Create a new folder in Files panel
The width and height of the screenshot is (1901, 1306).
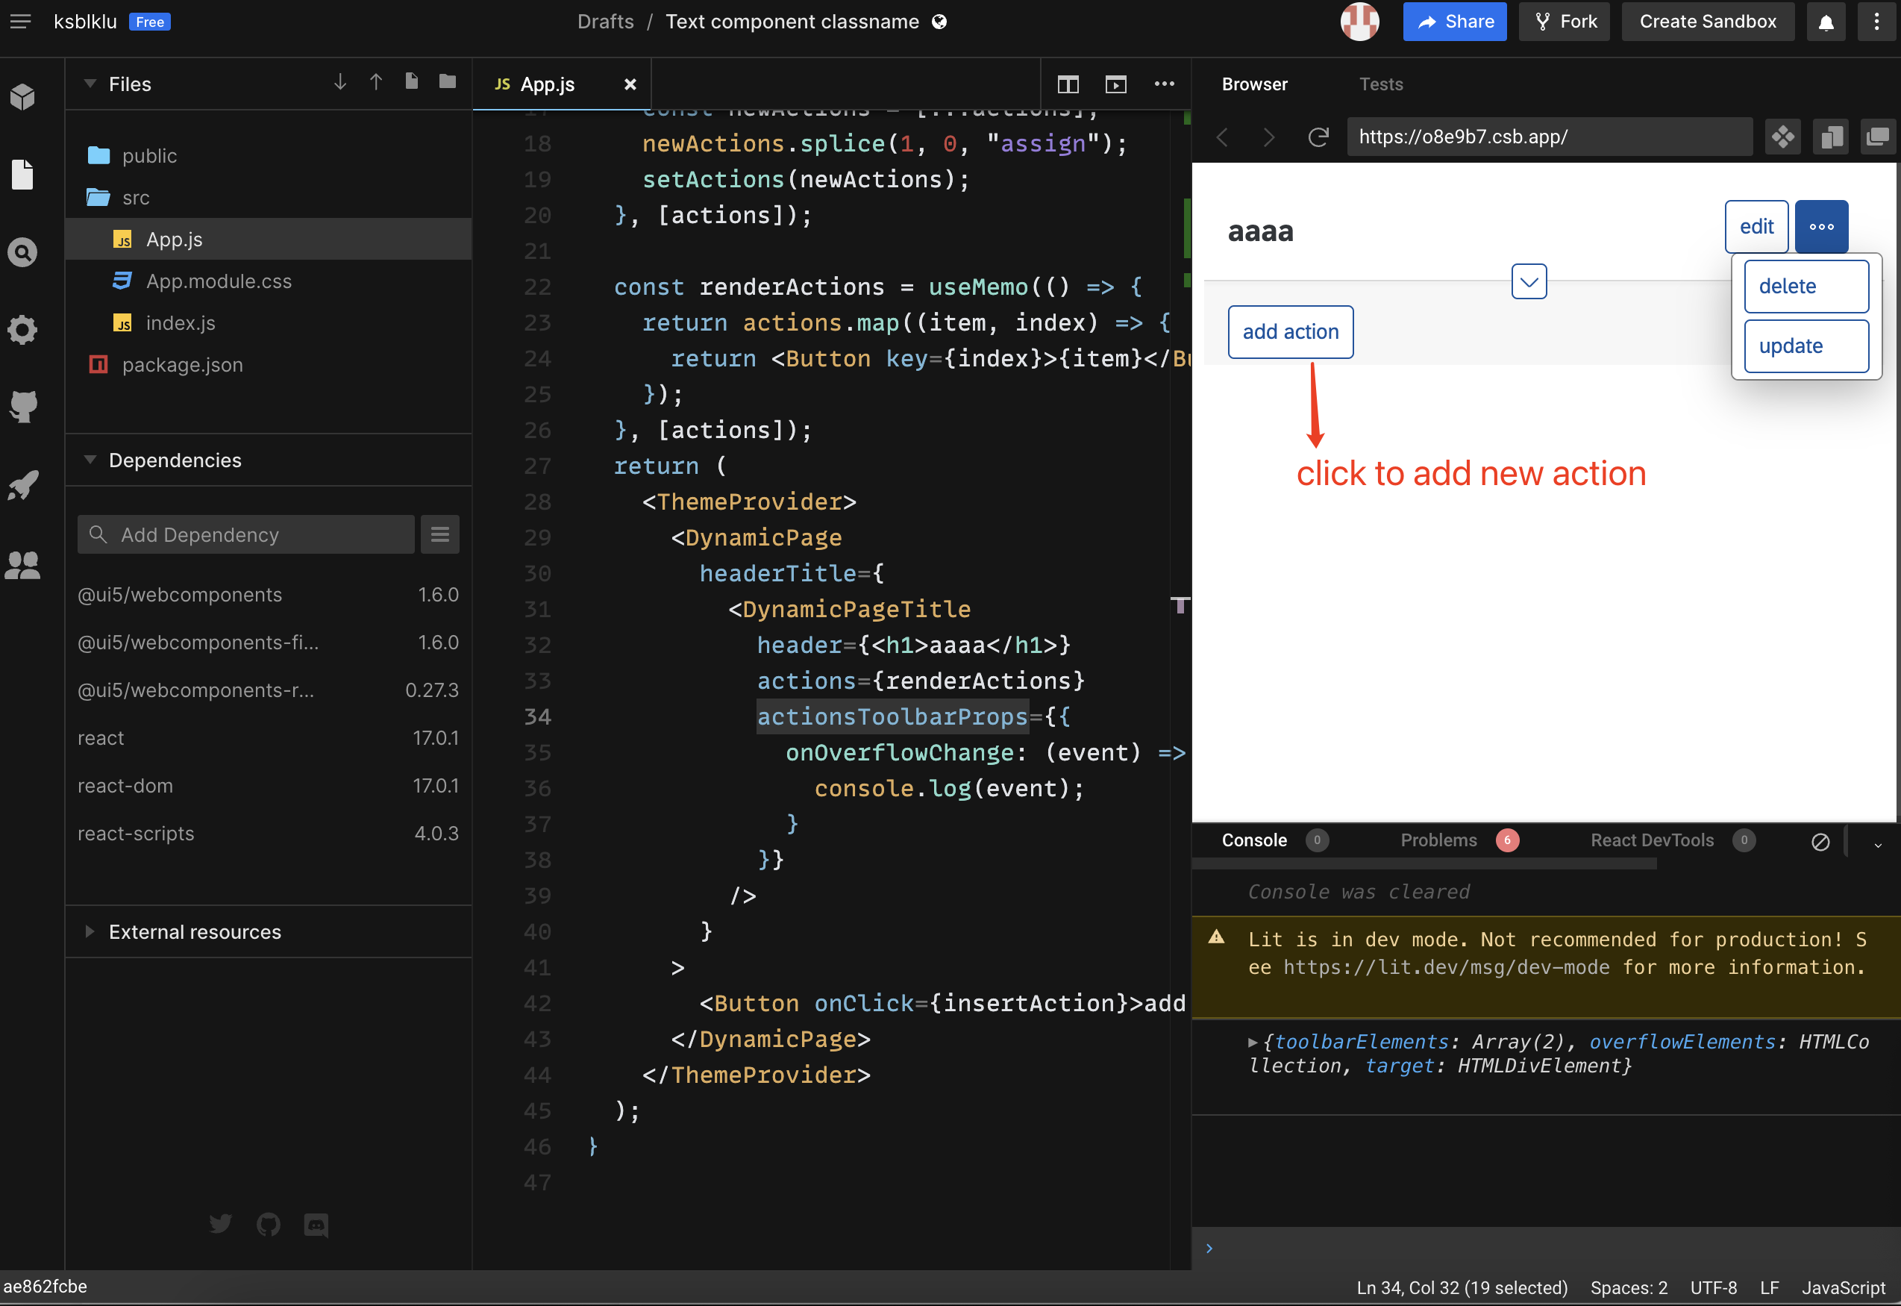coord(447,82)
